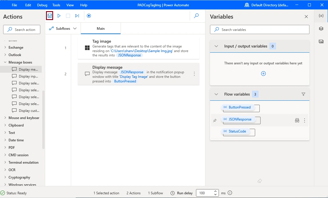Open the UI elements layers icon
Viewport: 328px width, 198px height.
[x=321, y=29]
